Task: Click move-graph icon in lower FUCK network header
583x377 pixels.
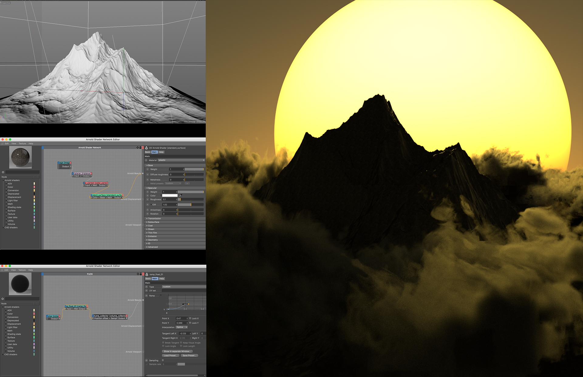Action: pos(138,274)
